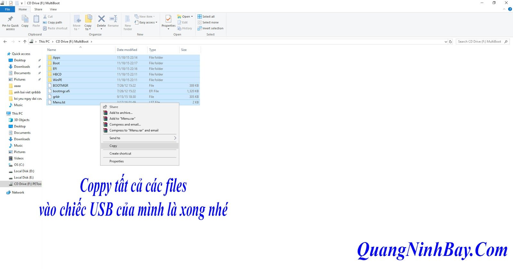The height and width of the screenshot is (269, 513).
Task: Choose Compress and email... entry
Action: coord(139,124)
